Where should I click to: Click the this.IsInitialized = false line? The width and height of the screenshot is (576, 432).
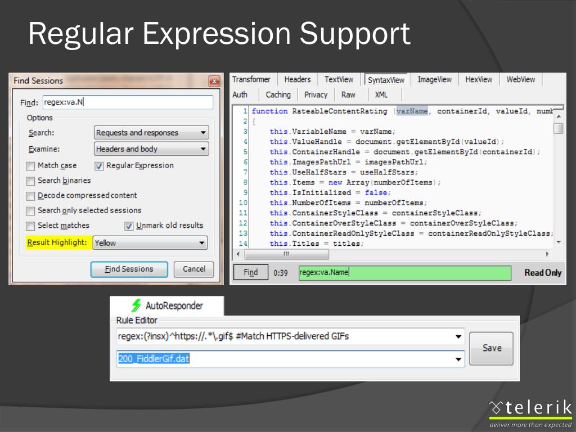pyautogui.click(x=330, y=192)
